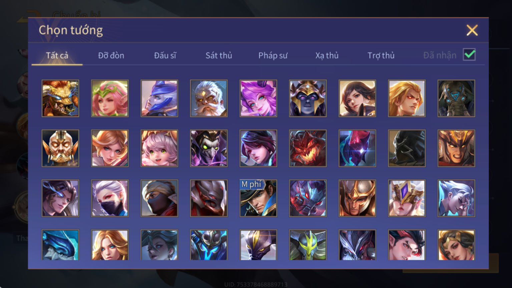The height and width of the screenshot is (288, 512).
Task: Close the Chọn tướng dialog
Action: click(472, 30)
